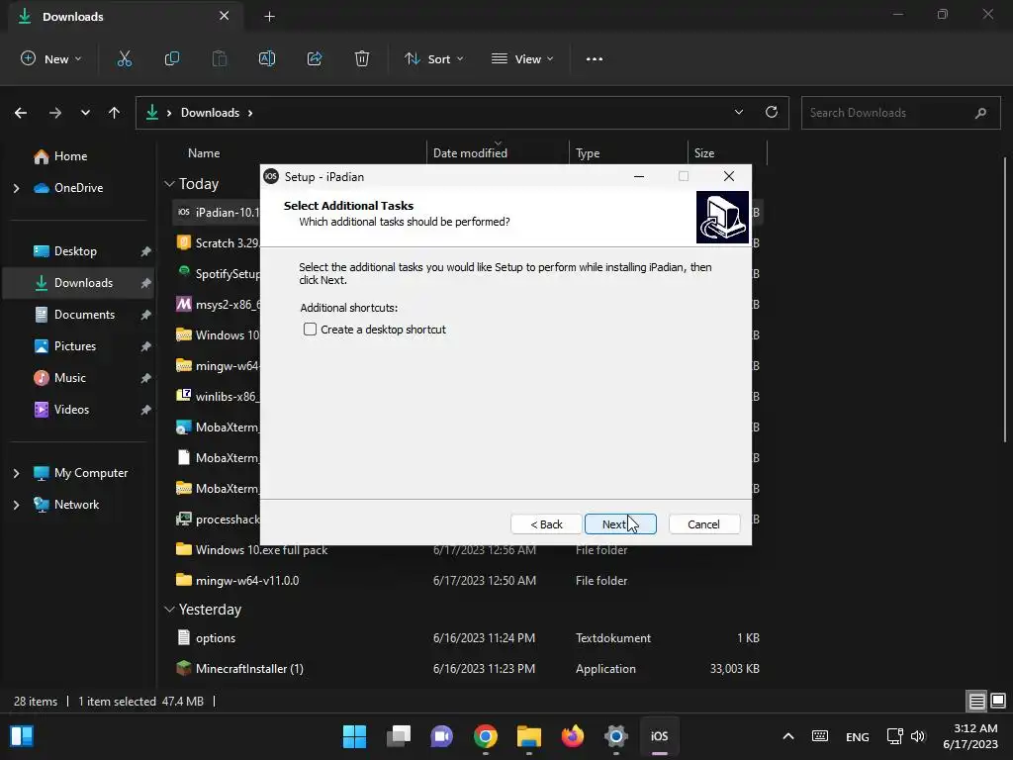The image size is (1013, 760).
Task: Click the Copy icon in the File Explorer toolbar
Action: [172, 58]
